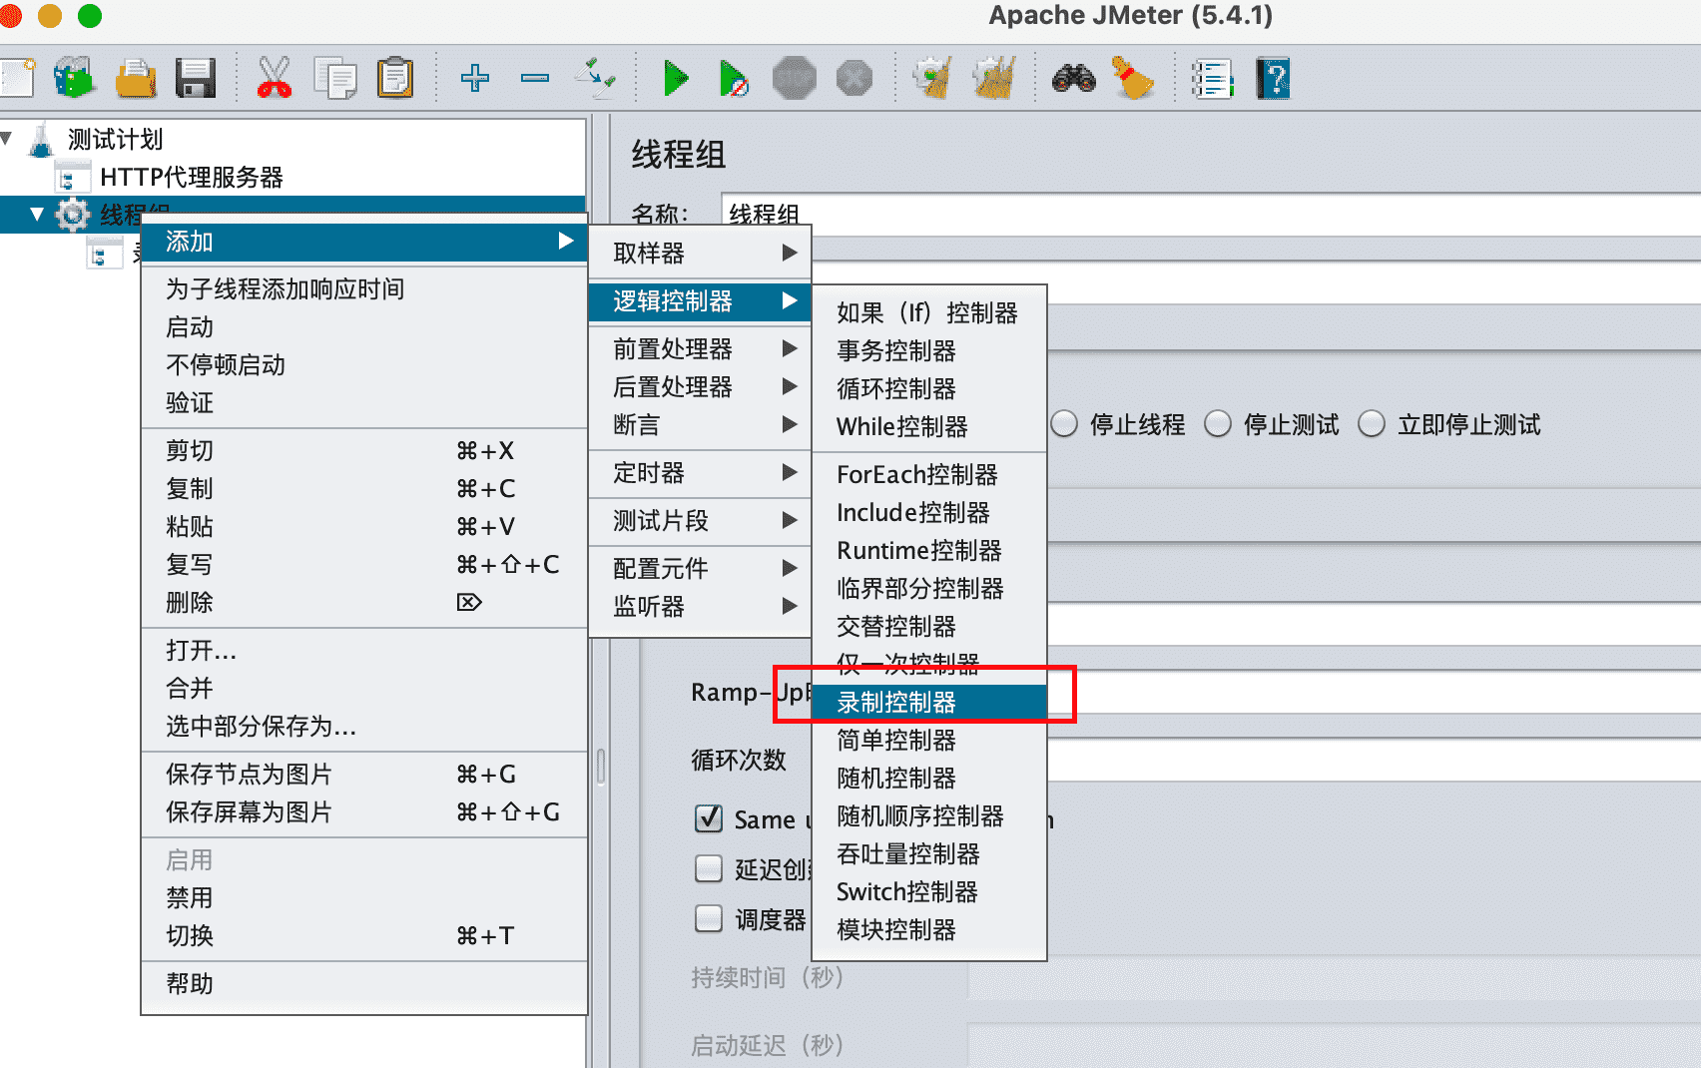Expand the 监听器 submenu

[700, 606]
